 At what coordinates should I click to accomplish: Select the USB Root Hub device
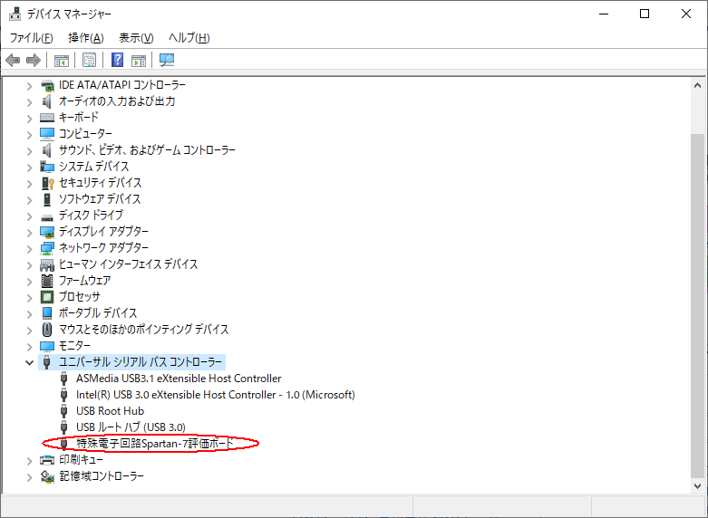pyautogui.click(x=110, y=411)
